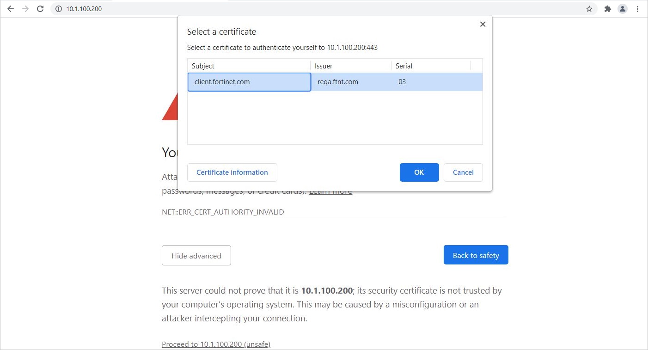Bookmark the page with the star icon

pyautogui.click(x=589, y=8)
